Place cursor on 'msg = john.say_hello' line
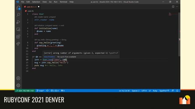Image resolution: width=195 pixels, height=109 pixels. 51,63
